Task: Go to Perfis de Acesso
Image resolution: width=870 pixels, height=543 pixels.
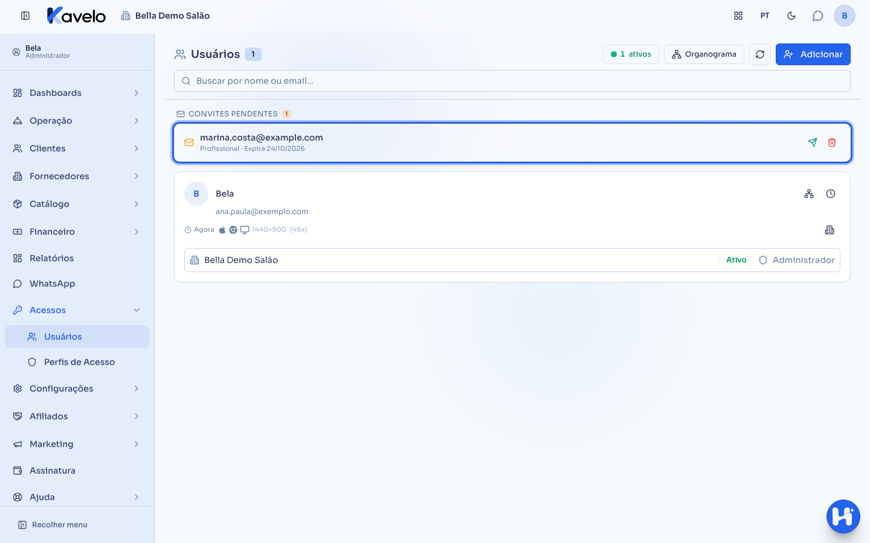Action: pos(77,362)
